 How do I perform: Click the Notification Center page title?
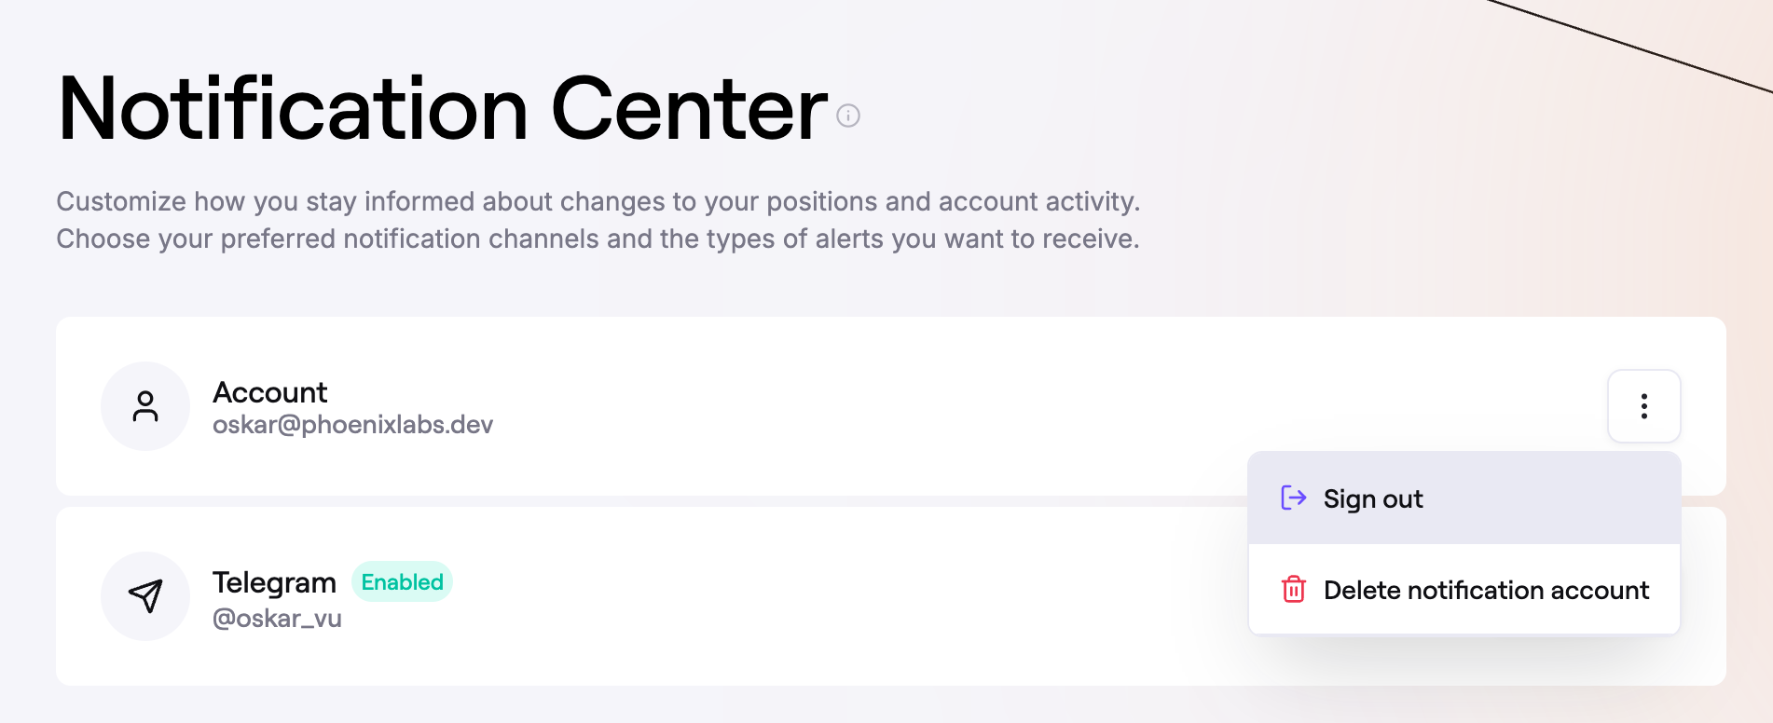click(x=443, y=110)
